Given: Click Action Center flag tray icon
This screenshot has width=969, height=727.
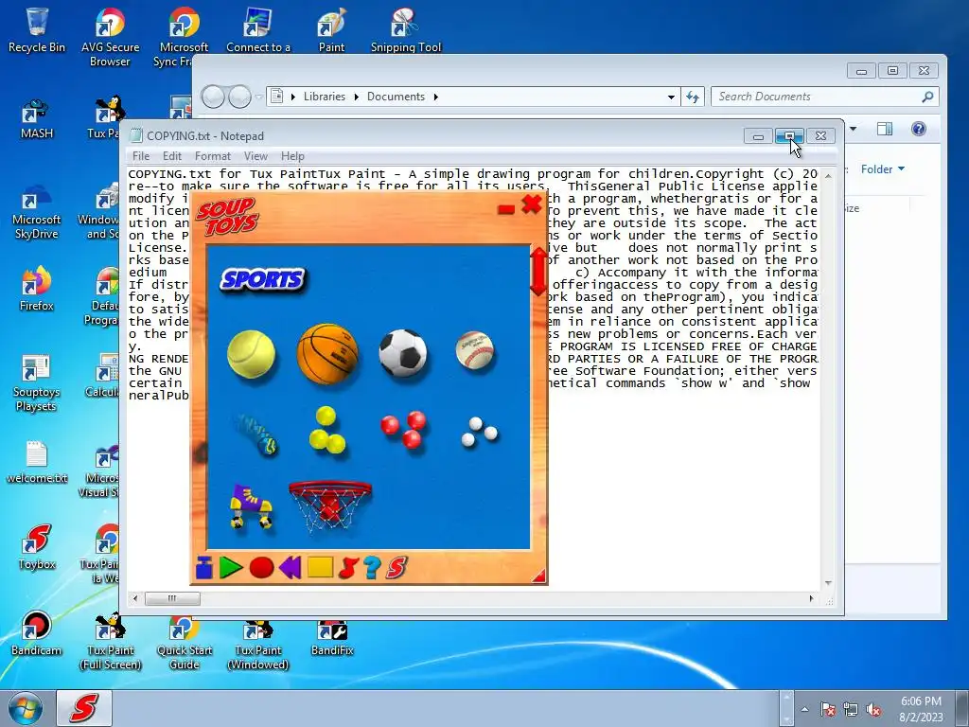Looking at the screenshot, I should tap(828, 710).
